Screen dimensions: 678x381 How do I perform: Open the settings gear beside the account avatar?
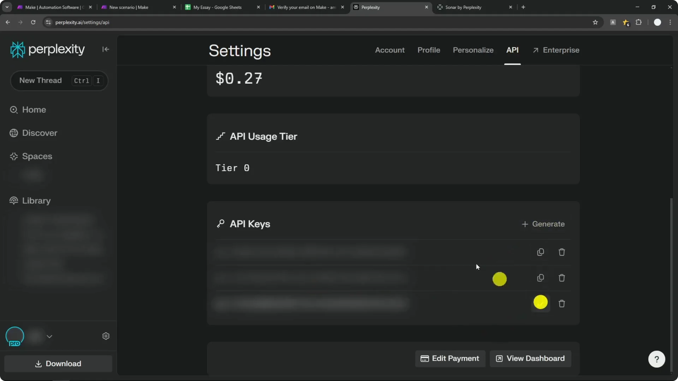106,336
